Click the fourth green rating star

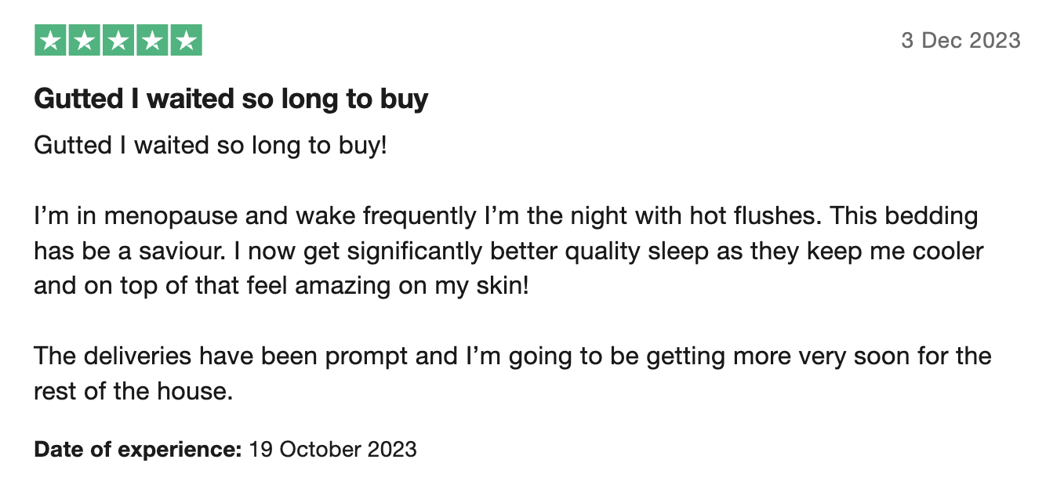coord(152,40)
